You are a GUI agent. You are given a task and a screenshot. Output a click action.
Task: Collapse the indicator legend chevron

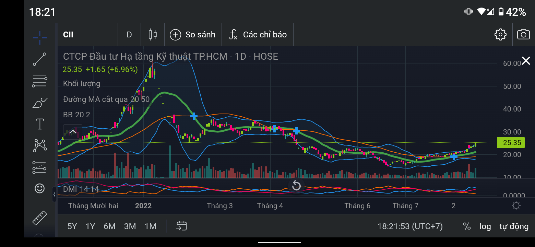coord(73,131)
